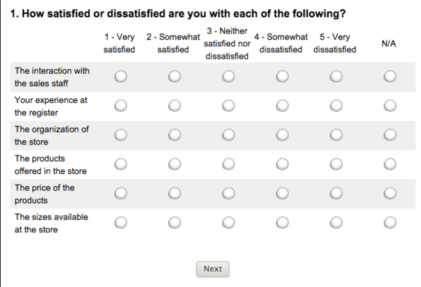Select Very satisfied for register experience
This screenshot has width=421, height=287.
[x=120, y=106]
